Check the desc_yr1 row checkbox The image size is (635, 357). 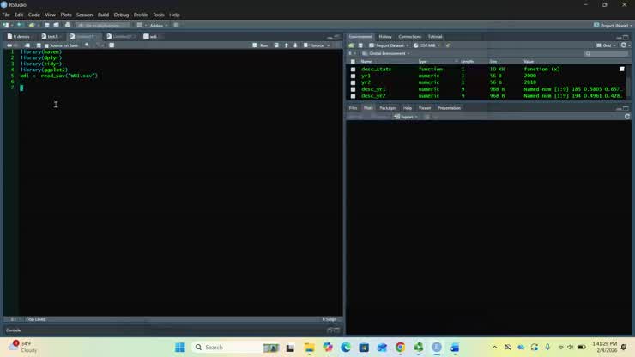coord(353,89)
